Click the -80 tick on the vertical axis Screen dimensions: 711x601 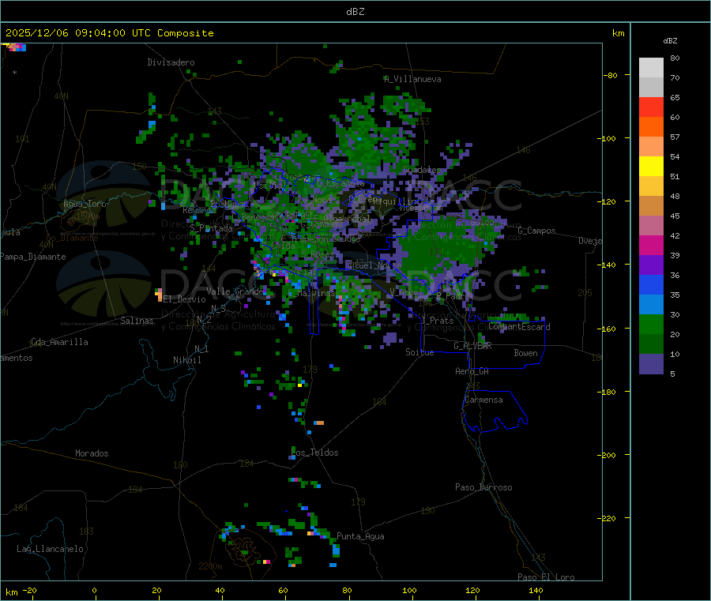tap(610, 75)
